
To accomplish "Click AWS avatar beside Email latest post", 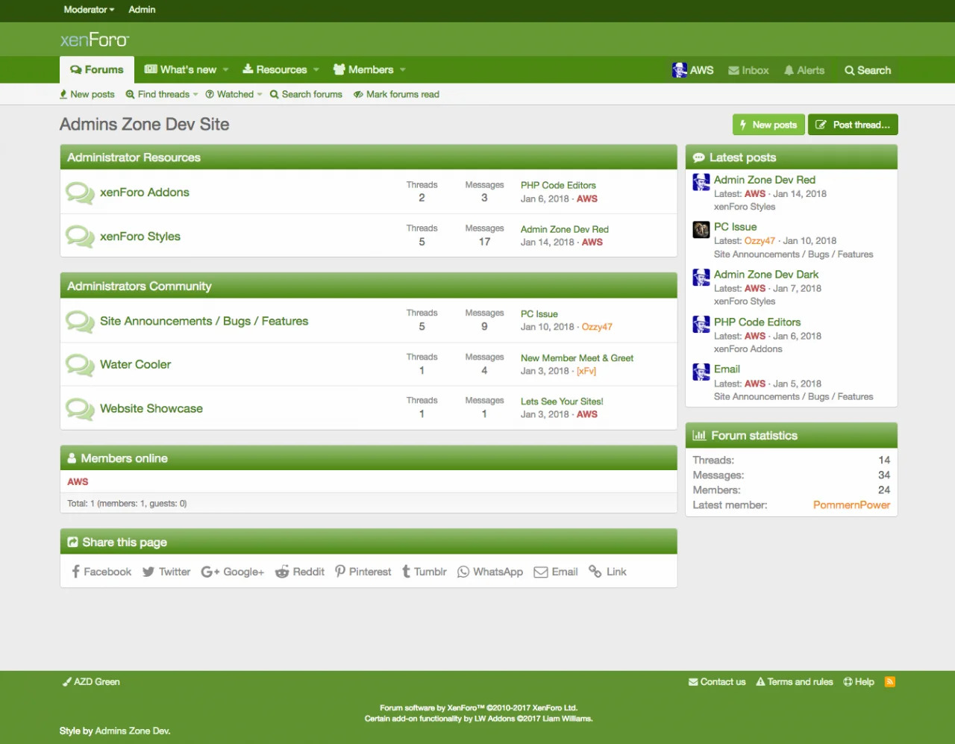I will (701, 372).
